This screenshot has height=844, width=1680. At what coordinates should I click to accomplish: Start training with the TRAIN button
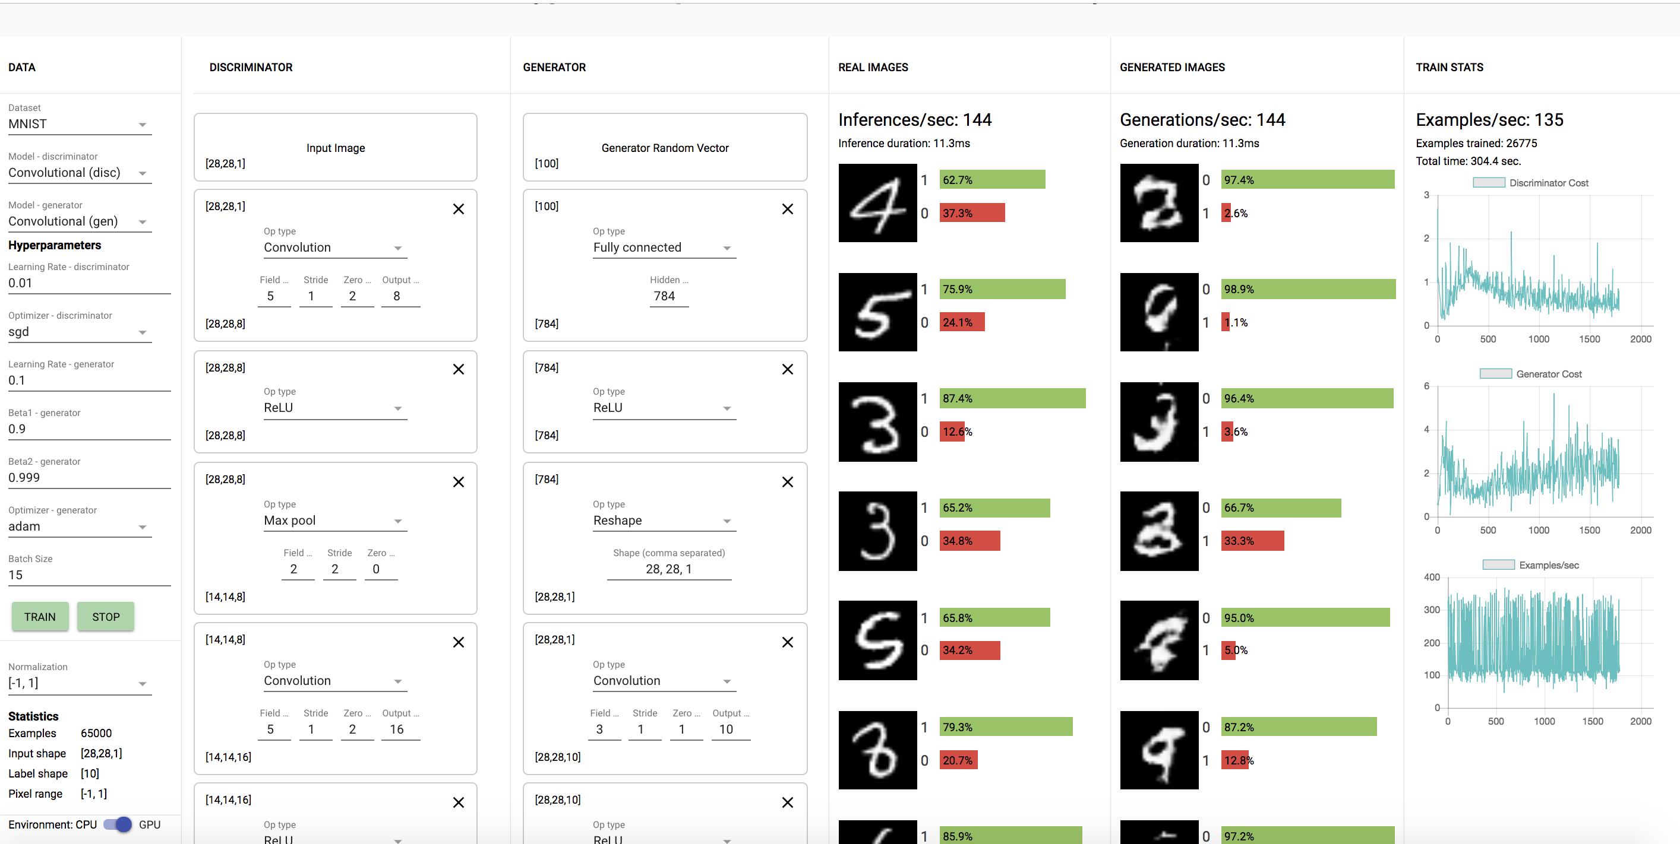(x=40, y=617)
